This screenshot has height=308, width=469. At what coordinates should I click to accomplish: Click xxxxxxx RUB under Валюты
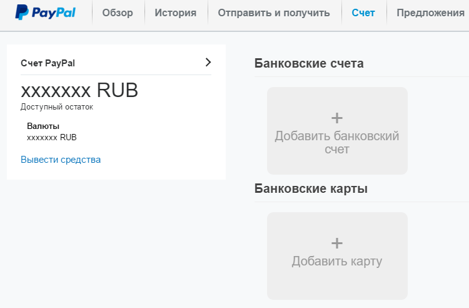[52, 137]
